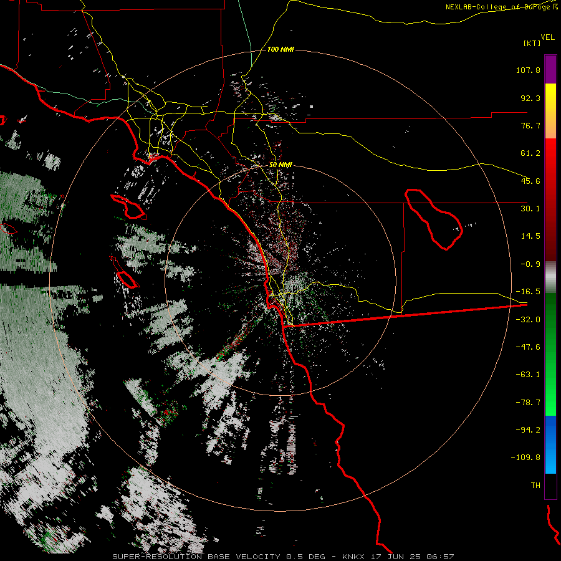This screenshot has width=561, height=561.
Task: Click the TH label on the scale
Action: coord(535,486)
